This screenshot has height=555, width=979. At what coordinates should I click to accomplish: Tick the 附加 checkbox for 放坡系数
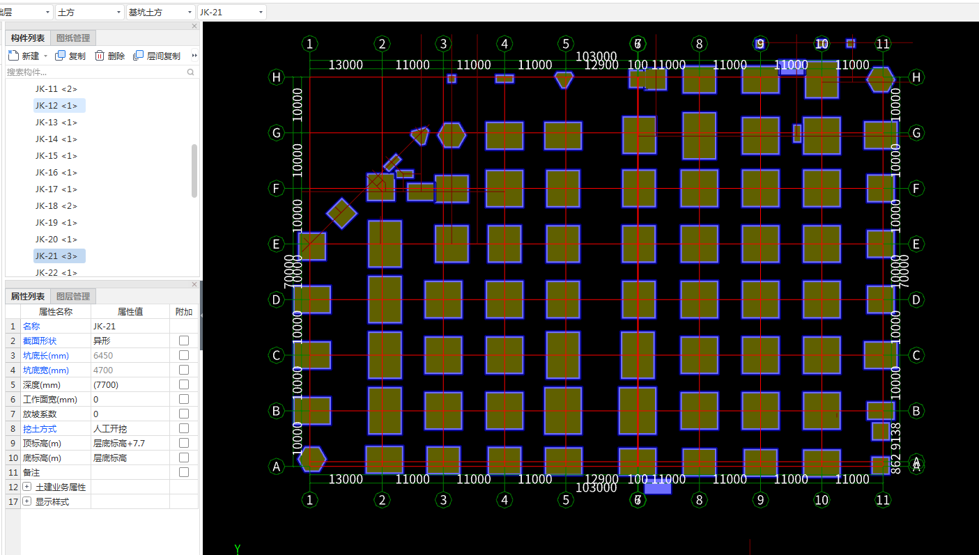click(184, 414)
